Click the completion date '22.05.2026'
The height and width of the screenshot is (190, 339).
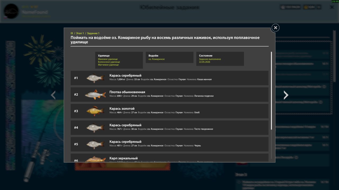click(x=204, y=62)
